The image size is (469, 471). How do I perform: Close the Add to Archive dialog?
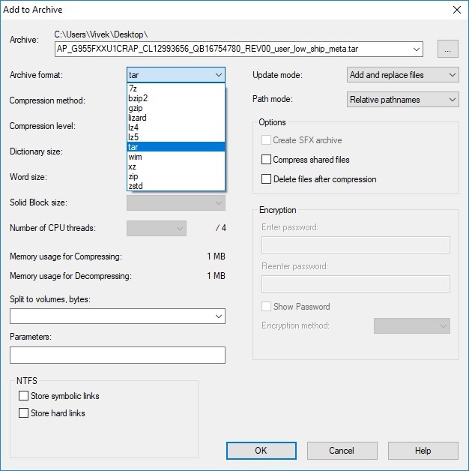tap(457, 10)
